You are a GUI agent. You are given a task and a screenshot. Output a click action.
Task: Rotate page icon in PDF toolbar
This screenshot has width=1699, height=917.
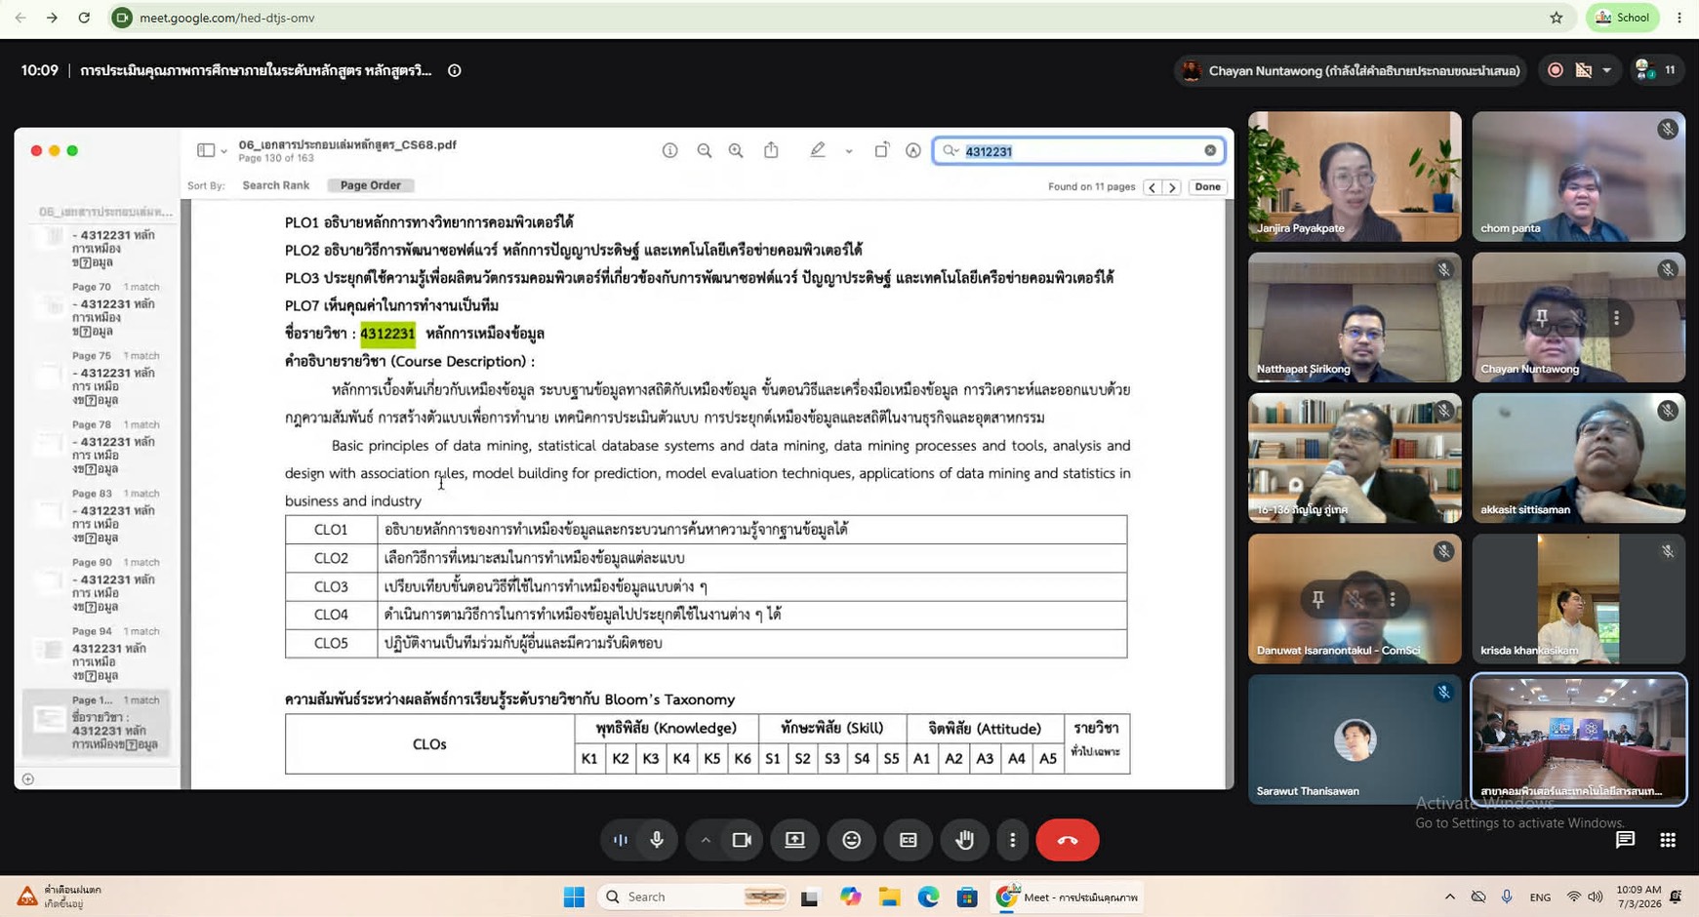[881, 150]
